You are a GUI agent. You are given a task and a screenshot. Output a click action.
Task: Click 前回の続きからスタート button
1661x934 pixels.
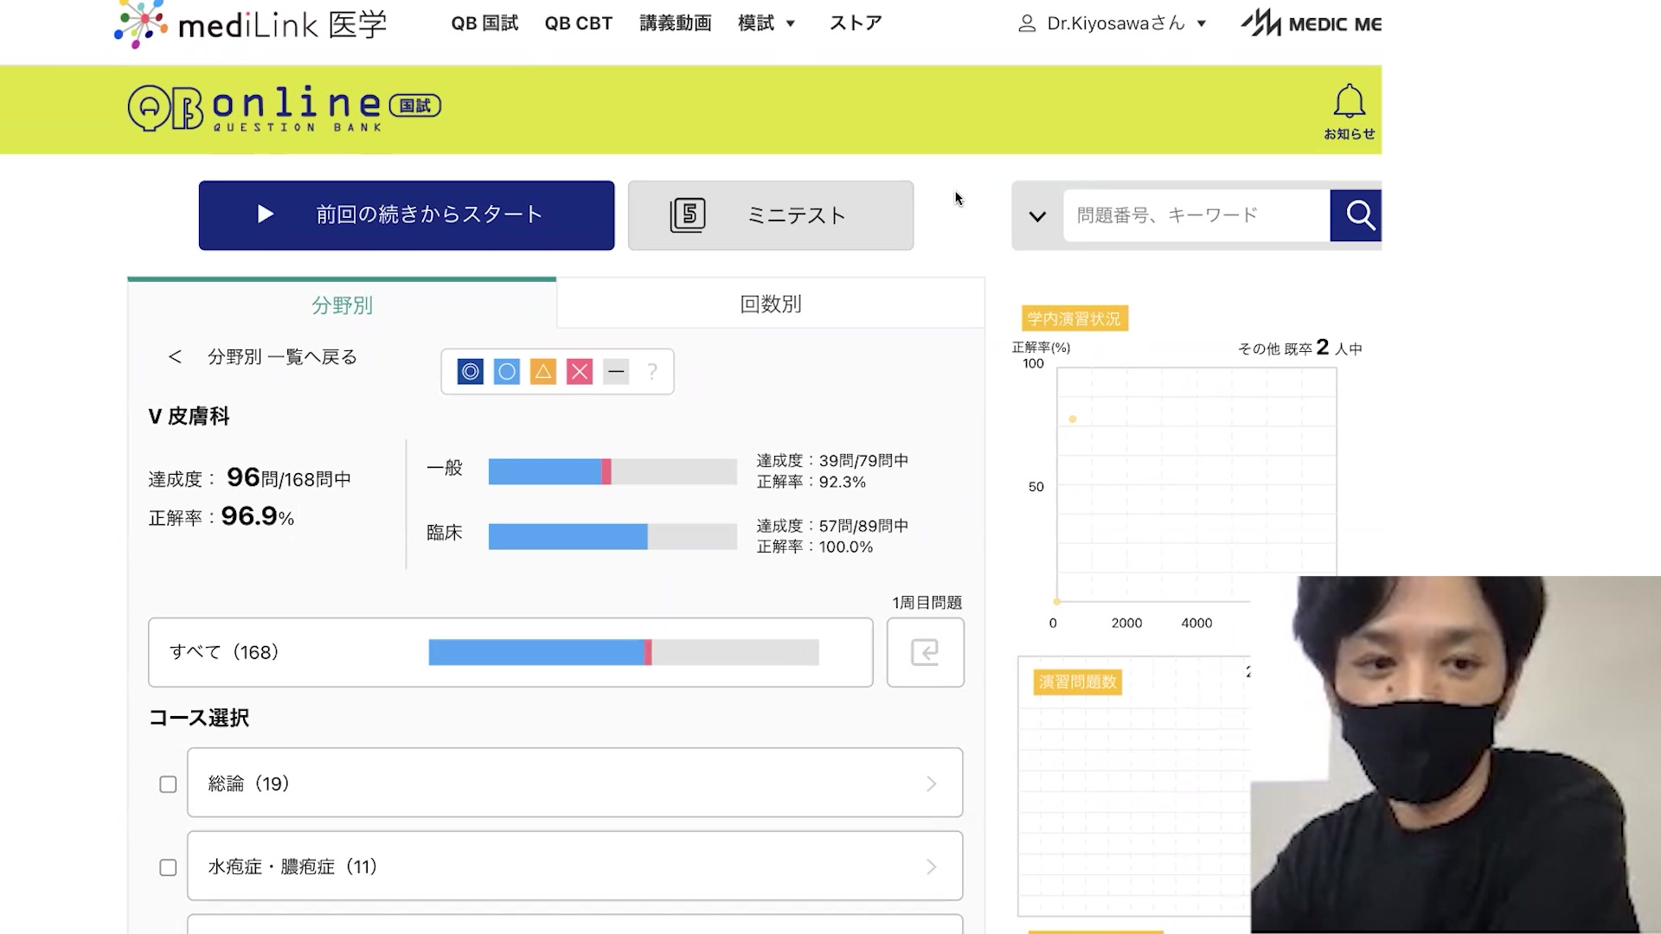tap(407, 215)
